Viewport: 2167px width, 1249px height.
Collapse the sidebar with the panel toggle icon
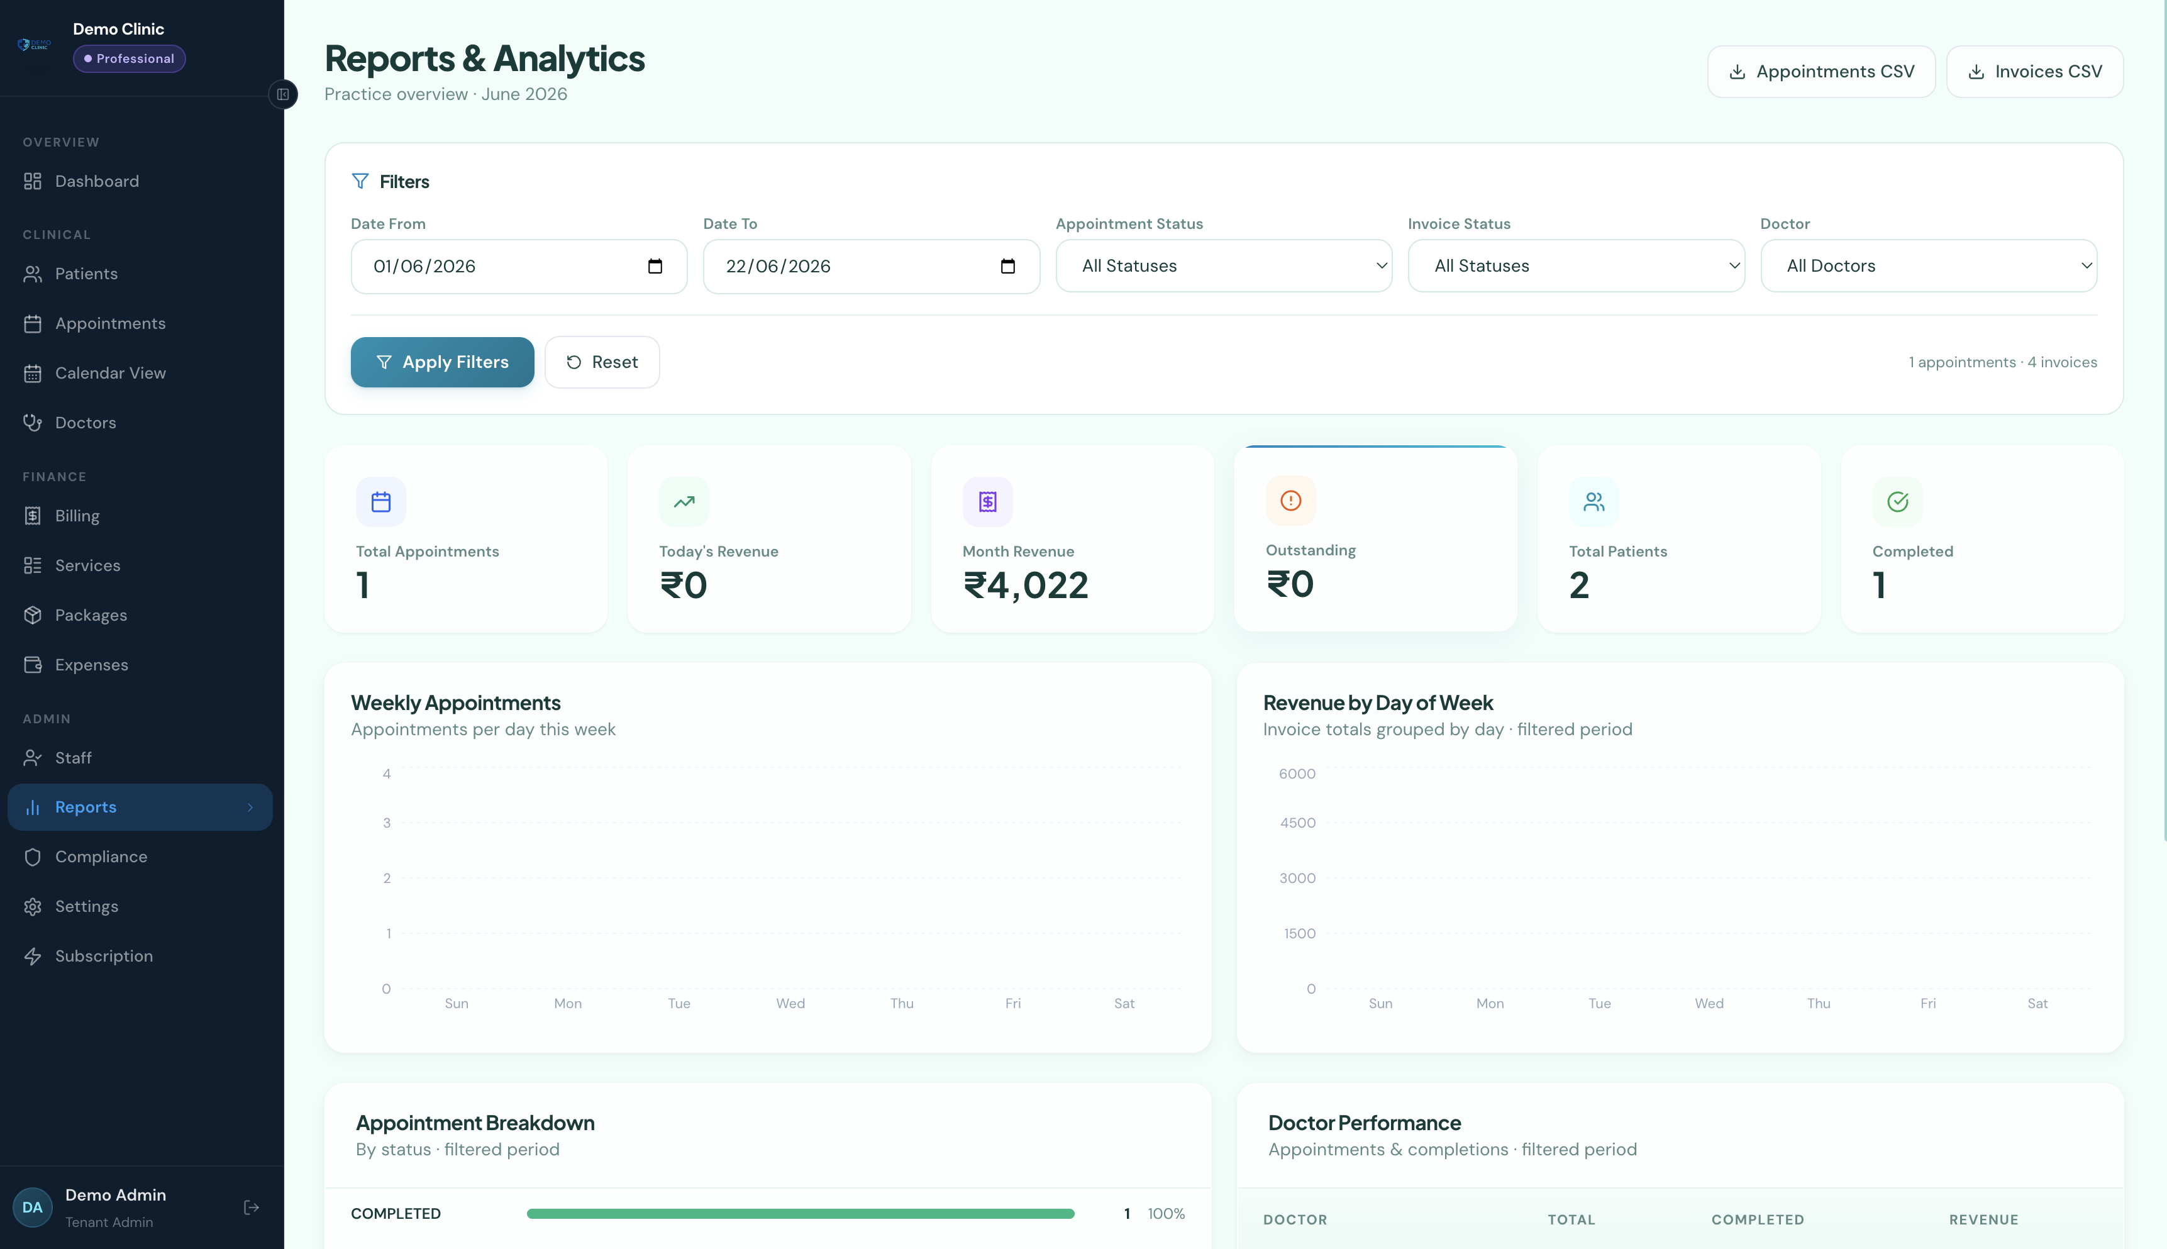(283, 94)
